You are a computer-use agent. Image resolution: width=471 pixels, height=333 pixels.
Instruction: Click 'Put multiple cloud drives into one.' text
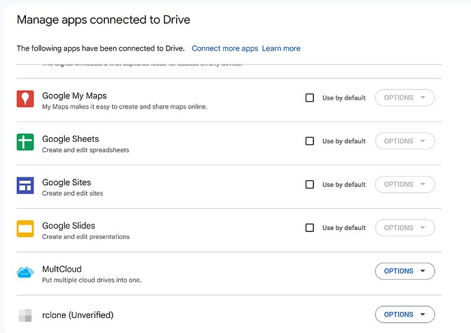pyautogui.click(x=91, y=280)
